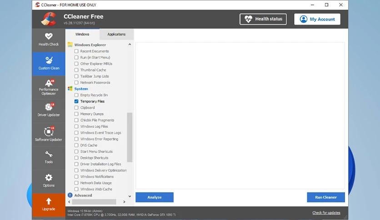The width and height of the screenshot is (380, 220).
Task: Switch to the Windows tab
Action: [x=82, y=34]
